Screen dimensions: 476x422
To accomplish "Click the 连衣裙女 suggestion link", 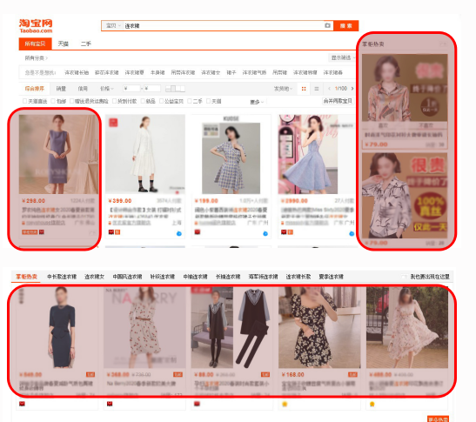I will (x=211, y=72).
